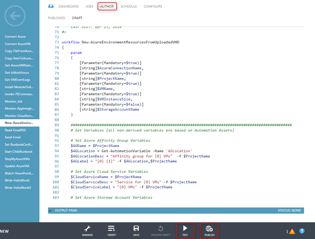Open the Read-EmailRSS runbook
Viewport: 315px width, 239px height.
click(x=15, y=130)
